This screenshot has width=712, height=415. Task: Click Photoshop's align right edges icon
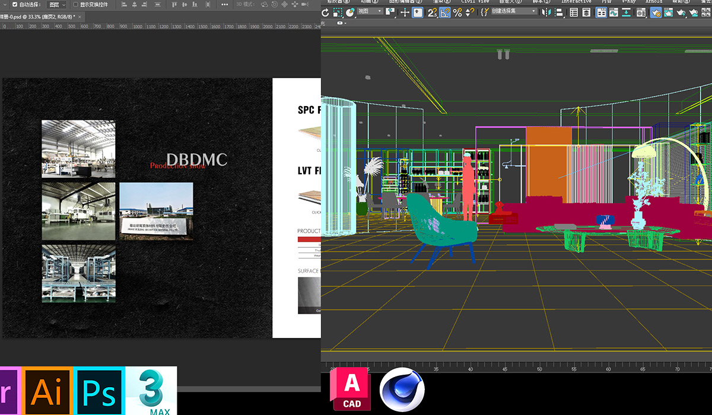(x=144, y=4)
